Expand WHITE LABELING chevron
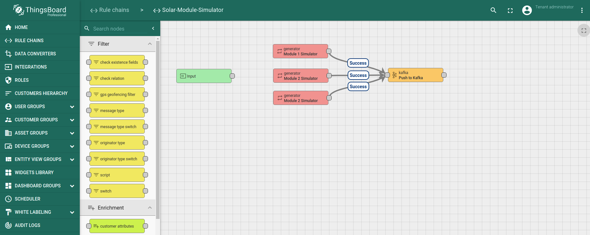The image size is (590, 235). tap(72, 212)
